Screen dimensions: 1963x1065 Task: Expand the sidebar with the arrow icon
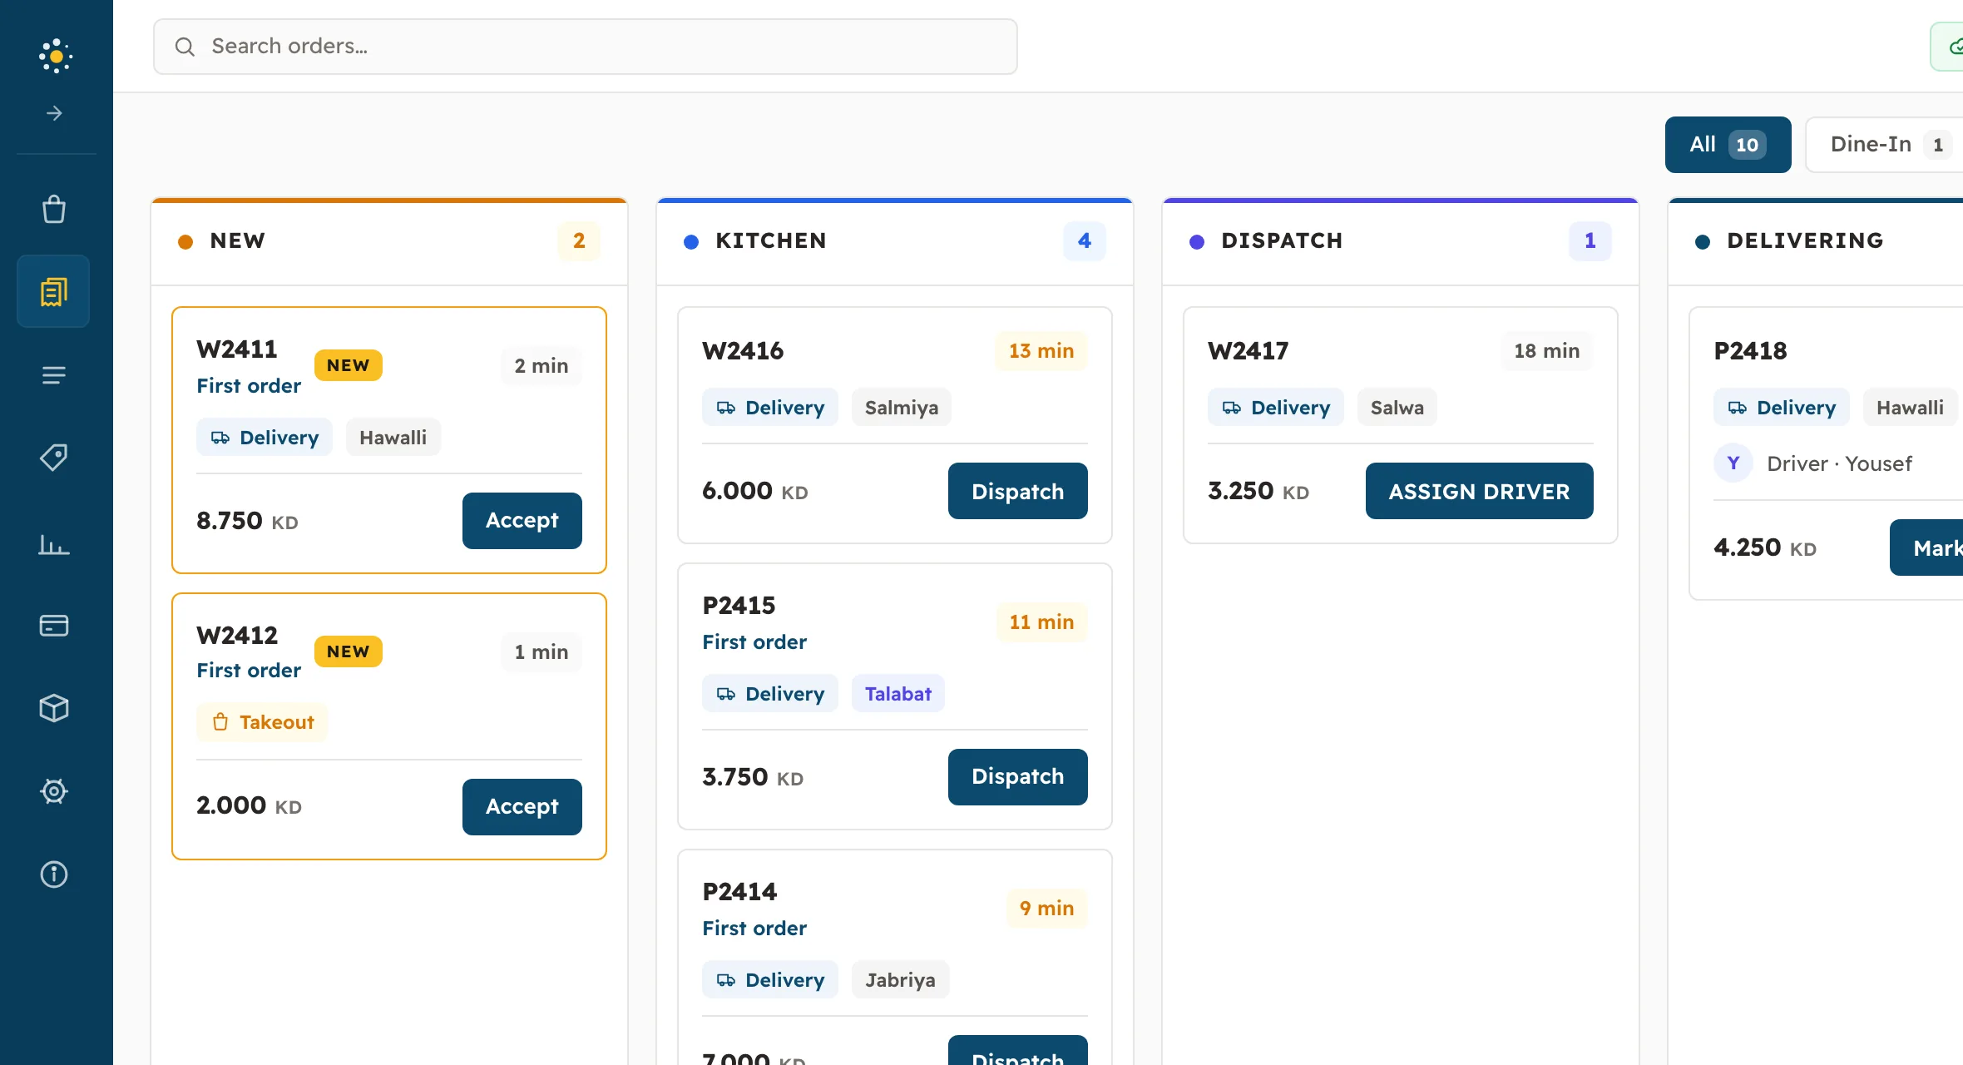coord(54,113)
